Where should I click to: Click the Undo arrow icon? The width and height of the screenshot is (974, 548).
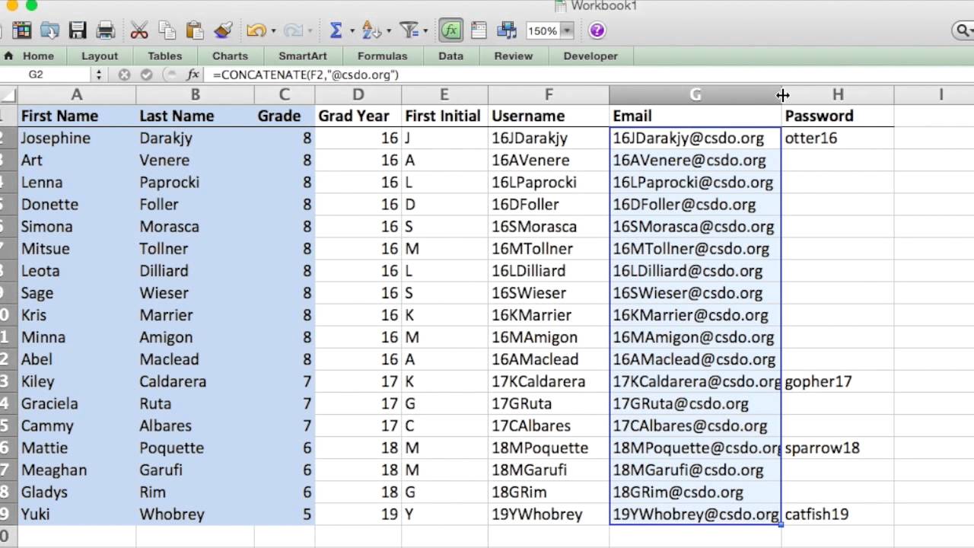256,30
